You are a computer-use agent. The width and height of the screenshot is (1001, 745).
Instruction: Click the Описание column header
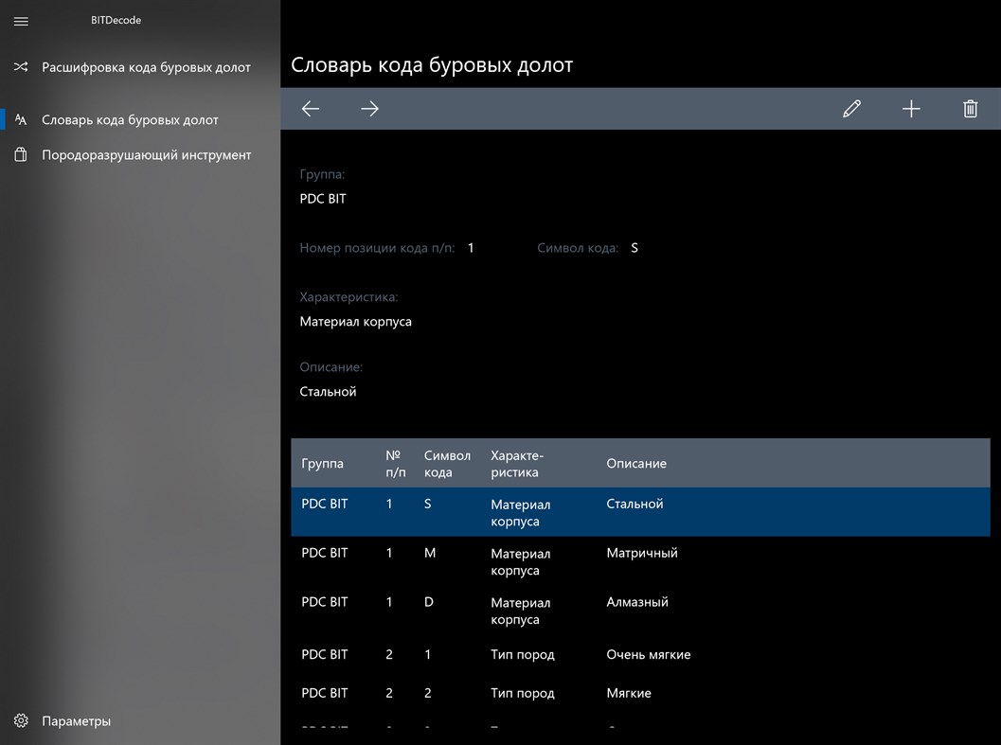tap(636, 464)
